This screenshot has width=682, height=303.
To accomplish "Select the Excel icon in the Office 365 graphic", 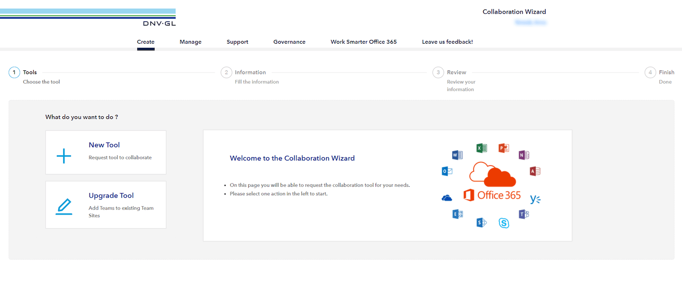I will click(481, 148).
